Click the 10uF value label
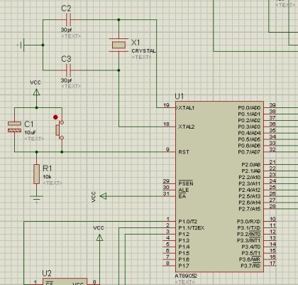 (31, 132)
